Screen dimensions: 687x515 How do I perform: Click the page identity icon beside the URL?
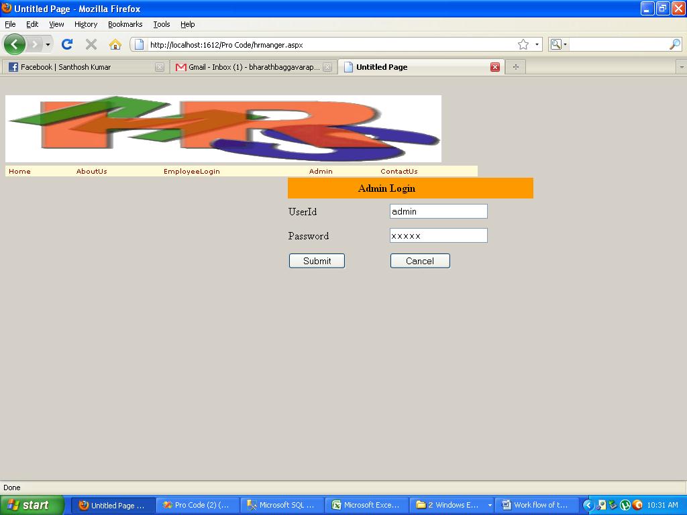coord(140,44)
